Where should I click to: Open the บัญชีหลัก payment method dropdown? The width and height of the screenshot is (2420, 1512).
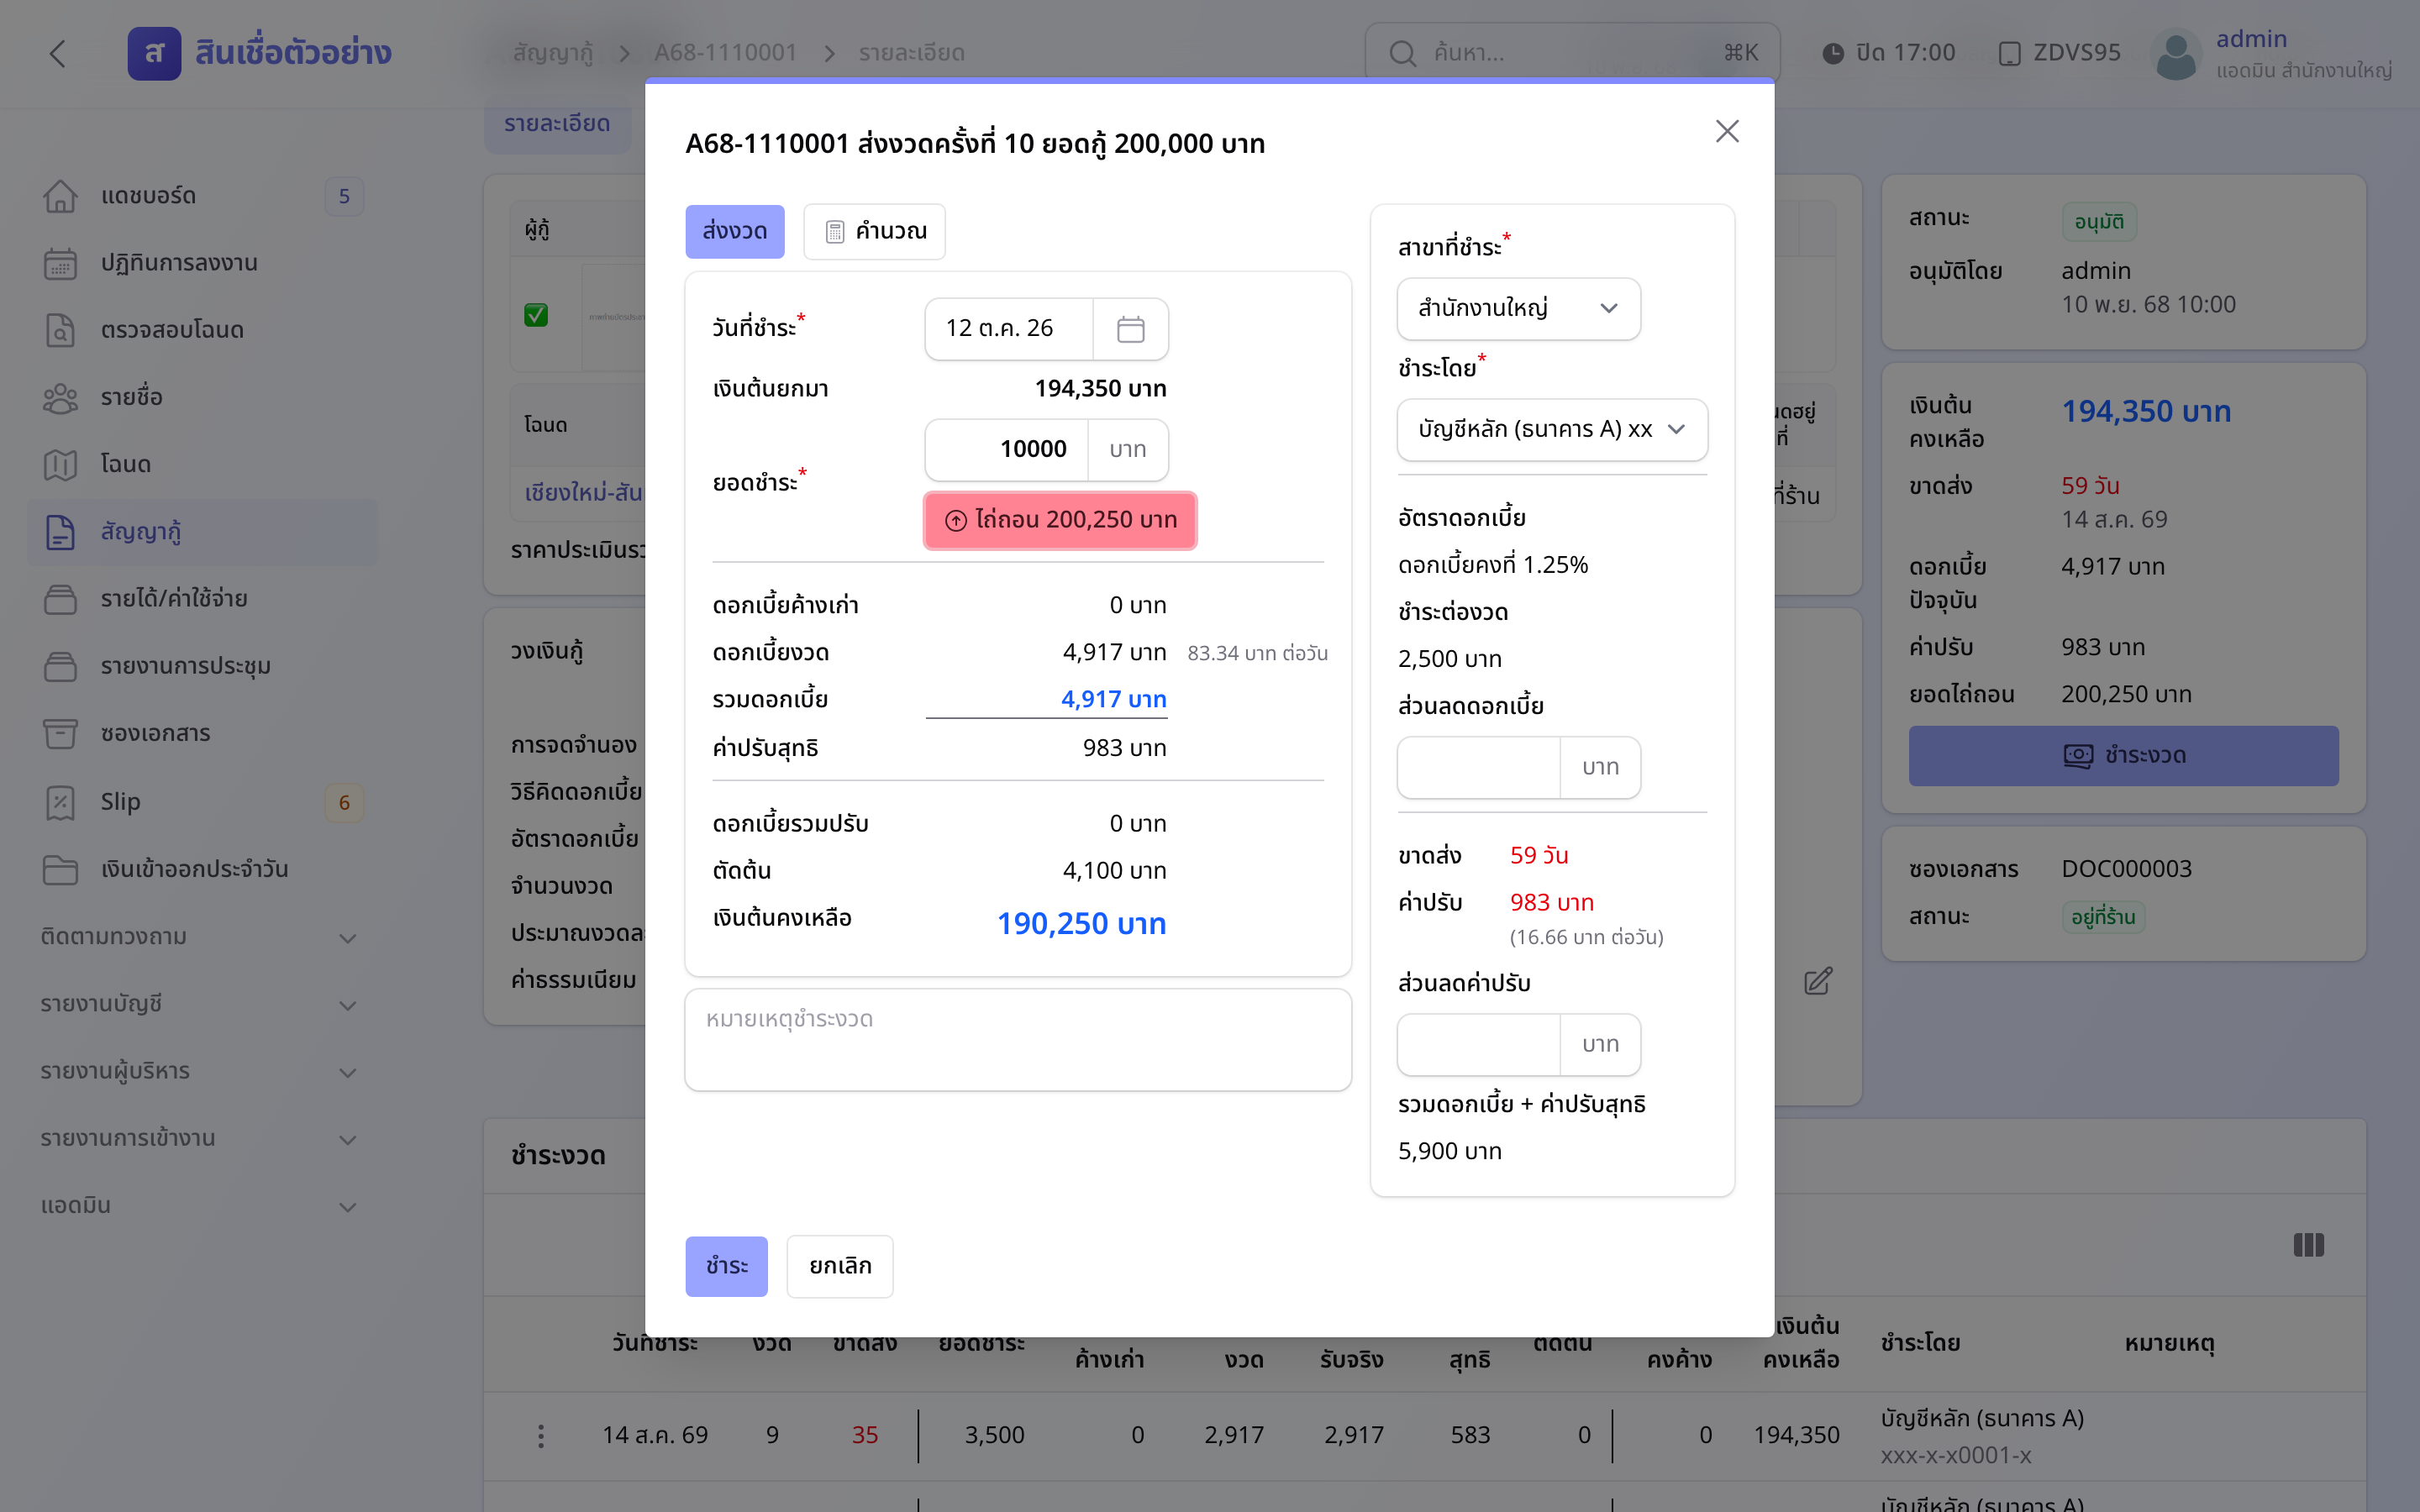pyautogui.click(x=1552, y=429)
